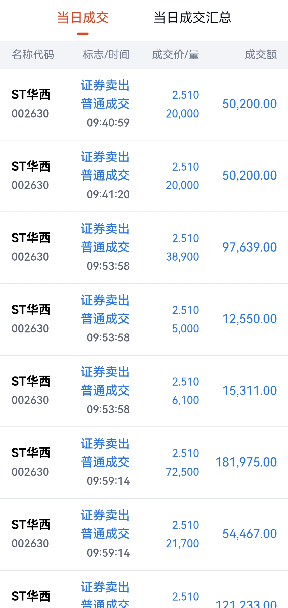
Task: Open the trade with amount 15,311.00
Action: 144,391
